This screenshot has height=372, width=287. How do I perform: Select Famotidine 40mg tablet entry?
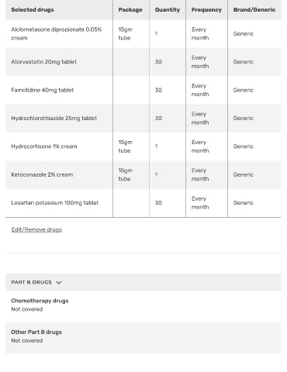click(43, 90)
